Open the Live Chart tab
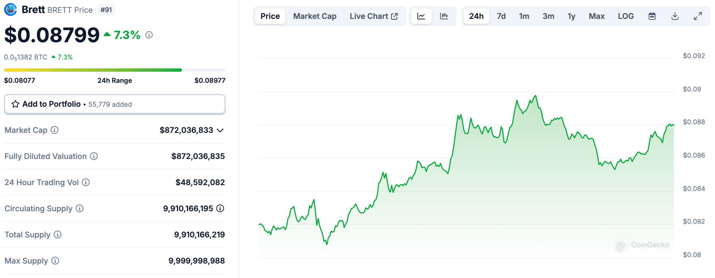715x278 pixels. [374, 16]
